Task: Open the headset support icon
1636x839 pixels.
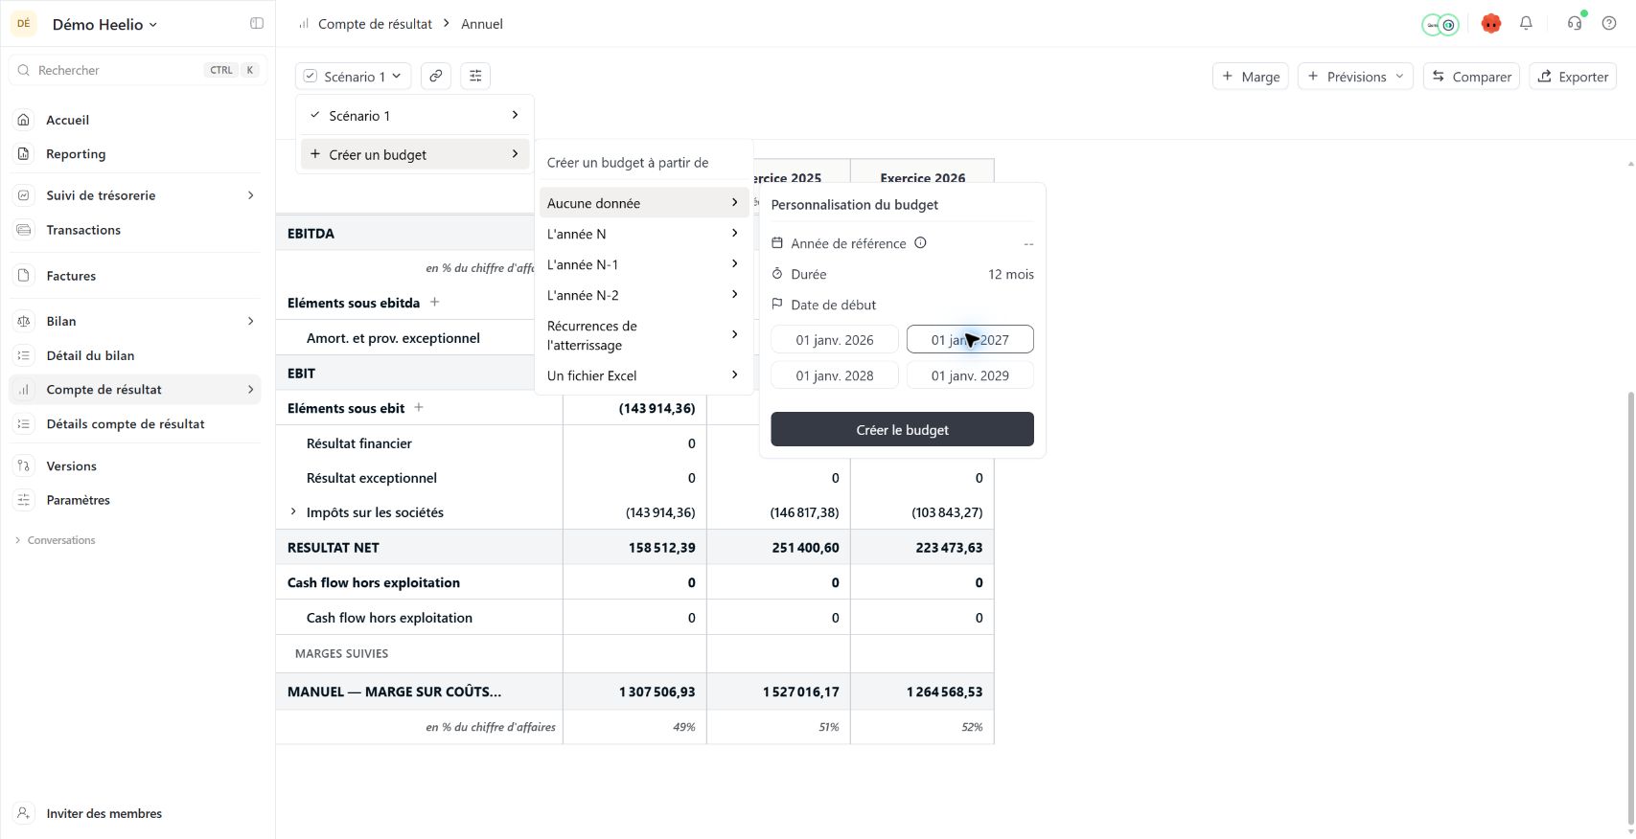Action: coord(1574,24)
